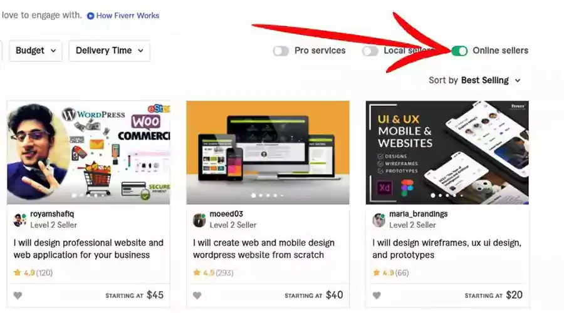This screenshot has height=313, width=564.
Task: Click heart icon on moeed03's gig
Action: (x=197, y=295)
